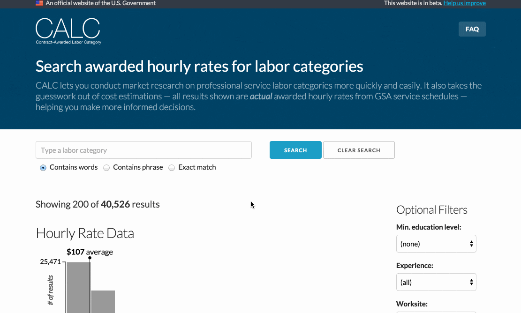Select the tallest histogram bar
This screenshot has height=313, width=521.
point(78,287)
